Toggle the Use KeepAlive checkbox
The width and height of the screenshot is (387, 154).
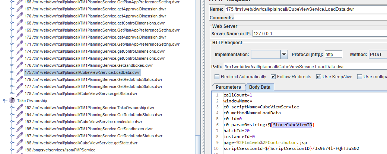[318, 77]
